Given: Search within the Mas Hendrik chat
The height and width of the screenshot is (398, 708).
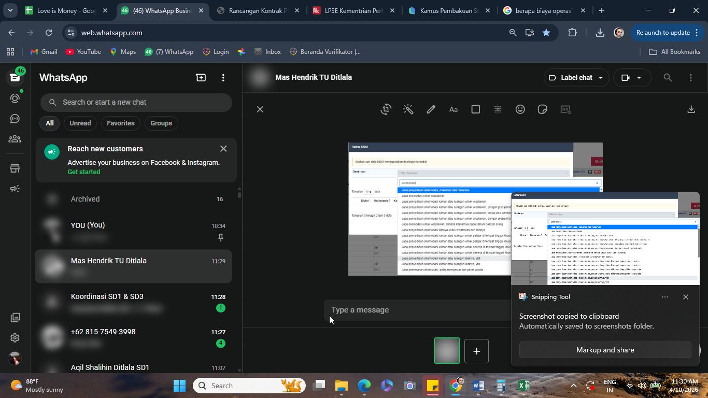Looking at the screenshot, I should pos(668,78).
